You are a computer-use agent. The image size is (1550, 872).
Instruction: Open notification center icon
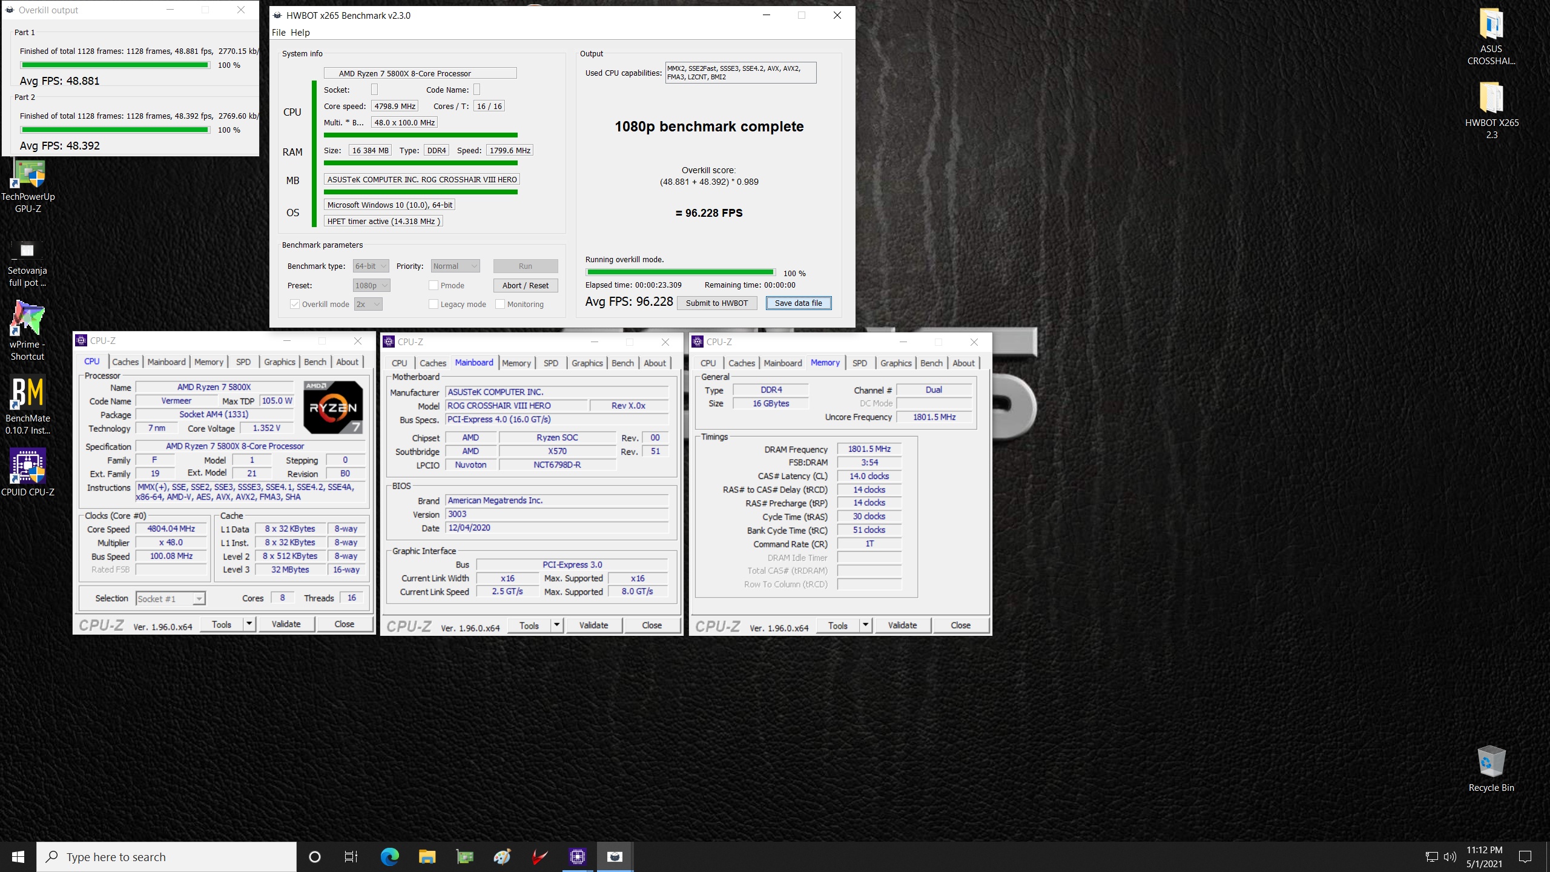[x=1525, y=857]
